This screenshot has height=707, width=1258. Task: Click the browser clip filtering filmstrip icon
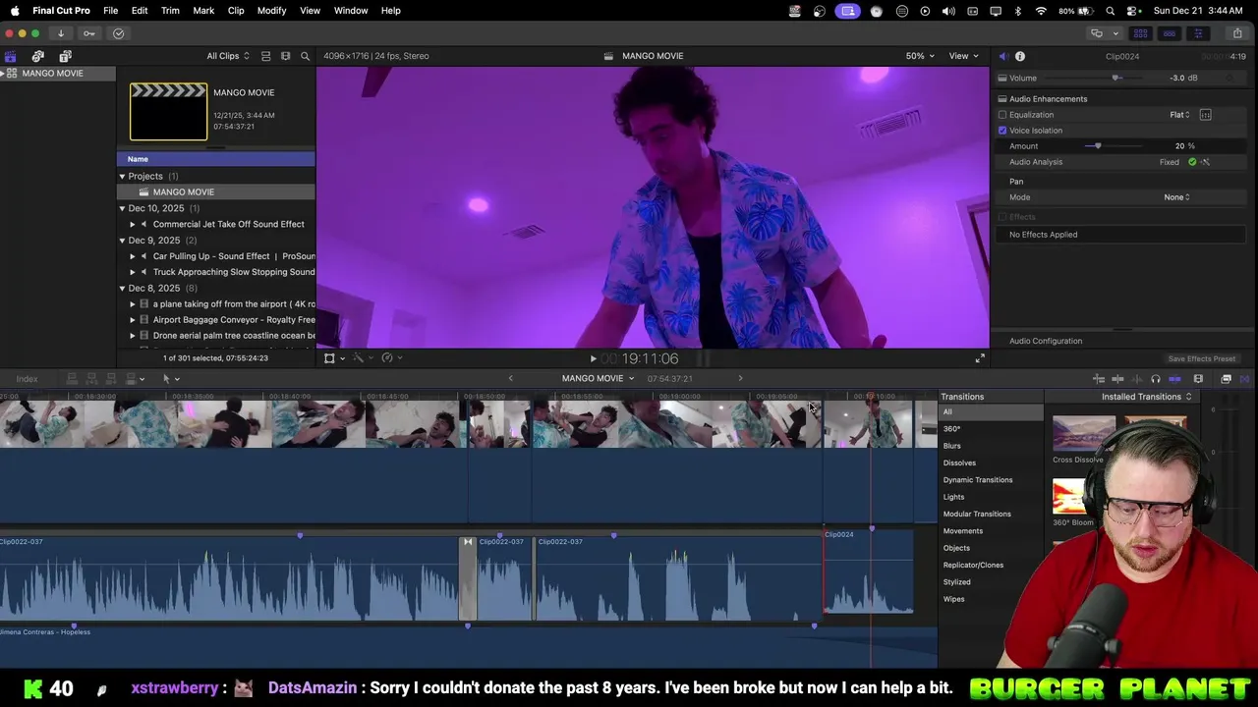coord(286,56)
